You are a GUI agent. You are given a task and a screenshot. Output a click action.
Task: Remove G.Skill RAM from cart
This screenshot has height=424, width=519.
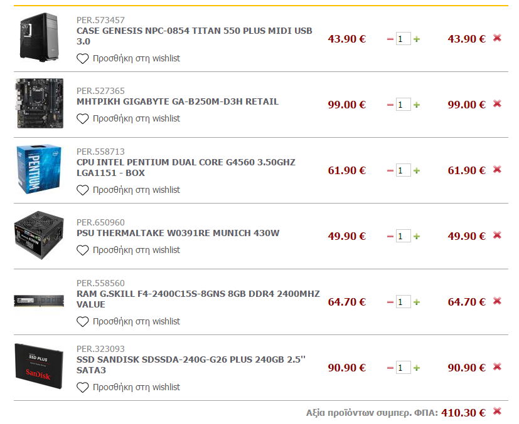point(497,301)
